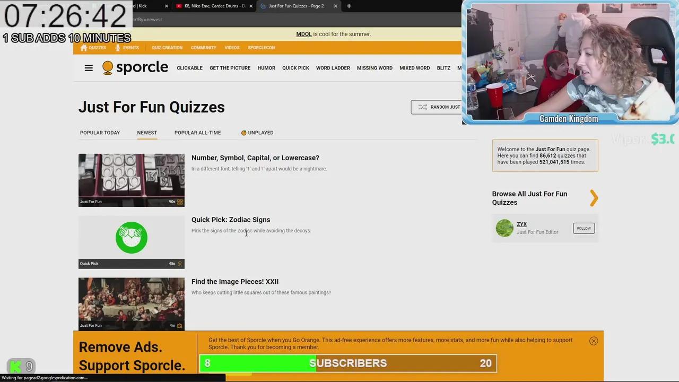679x382 pixels.
Task: Click the '86,612' quizzes count text
Action: pyautogui.click(x=548, y=155)
